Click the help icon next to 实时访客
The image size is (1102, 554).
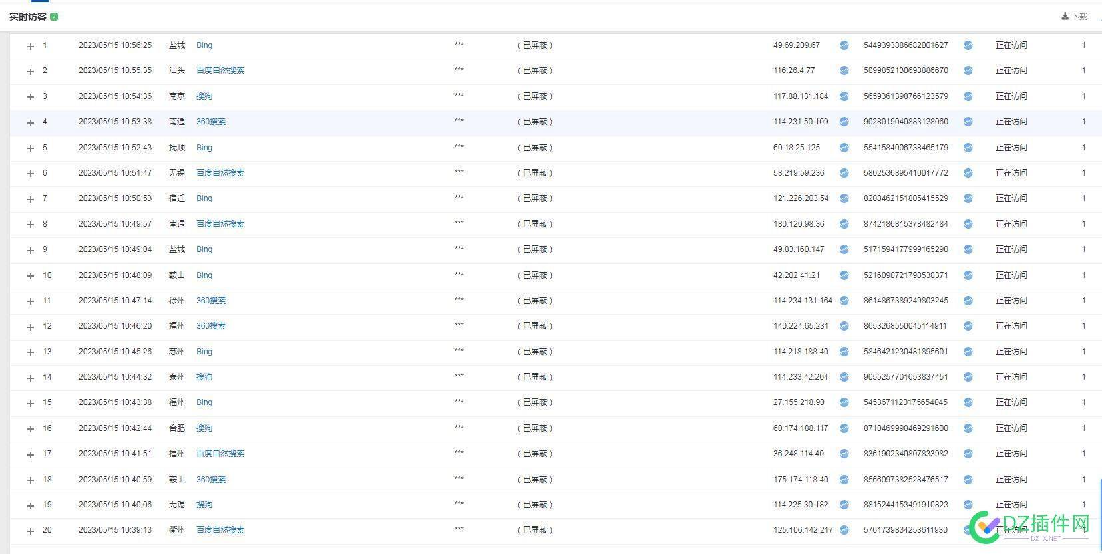coord(54,17)
